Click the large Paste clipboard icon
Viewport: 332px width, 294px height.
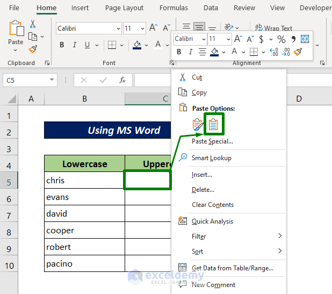[x=16, y=28]
